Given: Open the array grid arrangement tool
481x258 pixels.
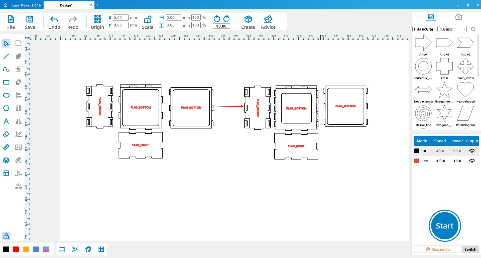Looking at the screenshot, I should click(x=18, y=108).
